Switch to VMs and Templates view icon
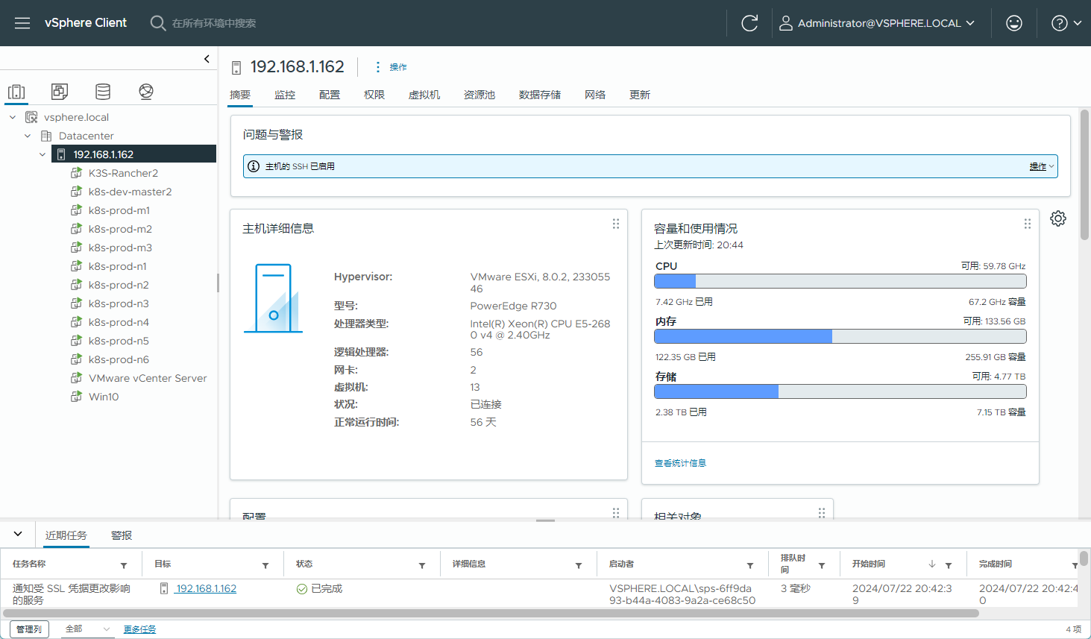This screenshot has width=1091, height=639. click(x=60, y=92)
